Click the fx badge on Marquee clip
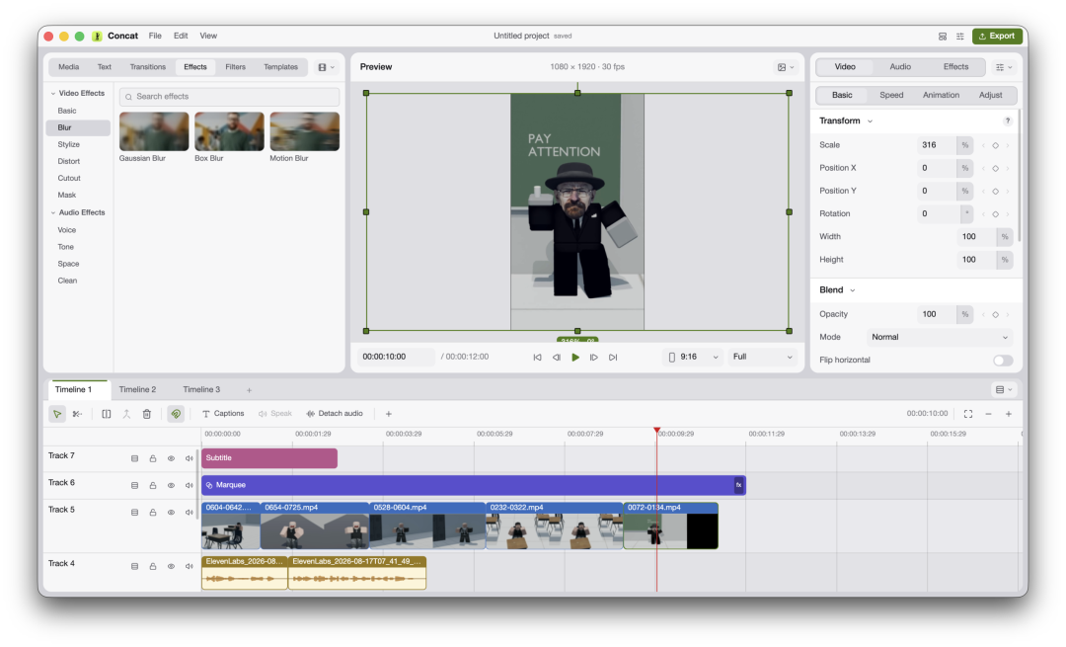The height and width of the screenshot is (647, 1066). click(738, 485)
